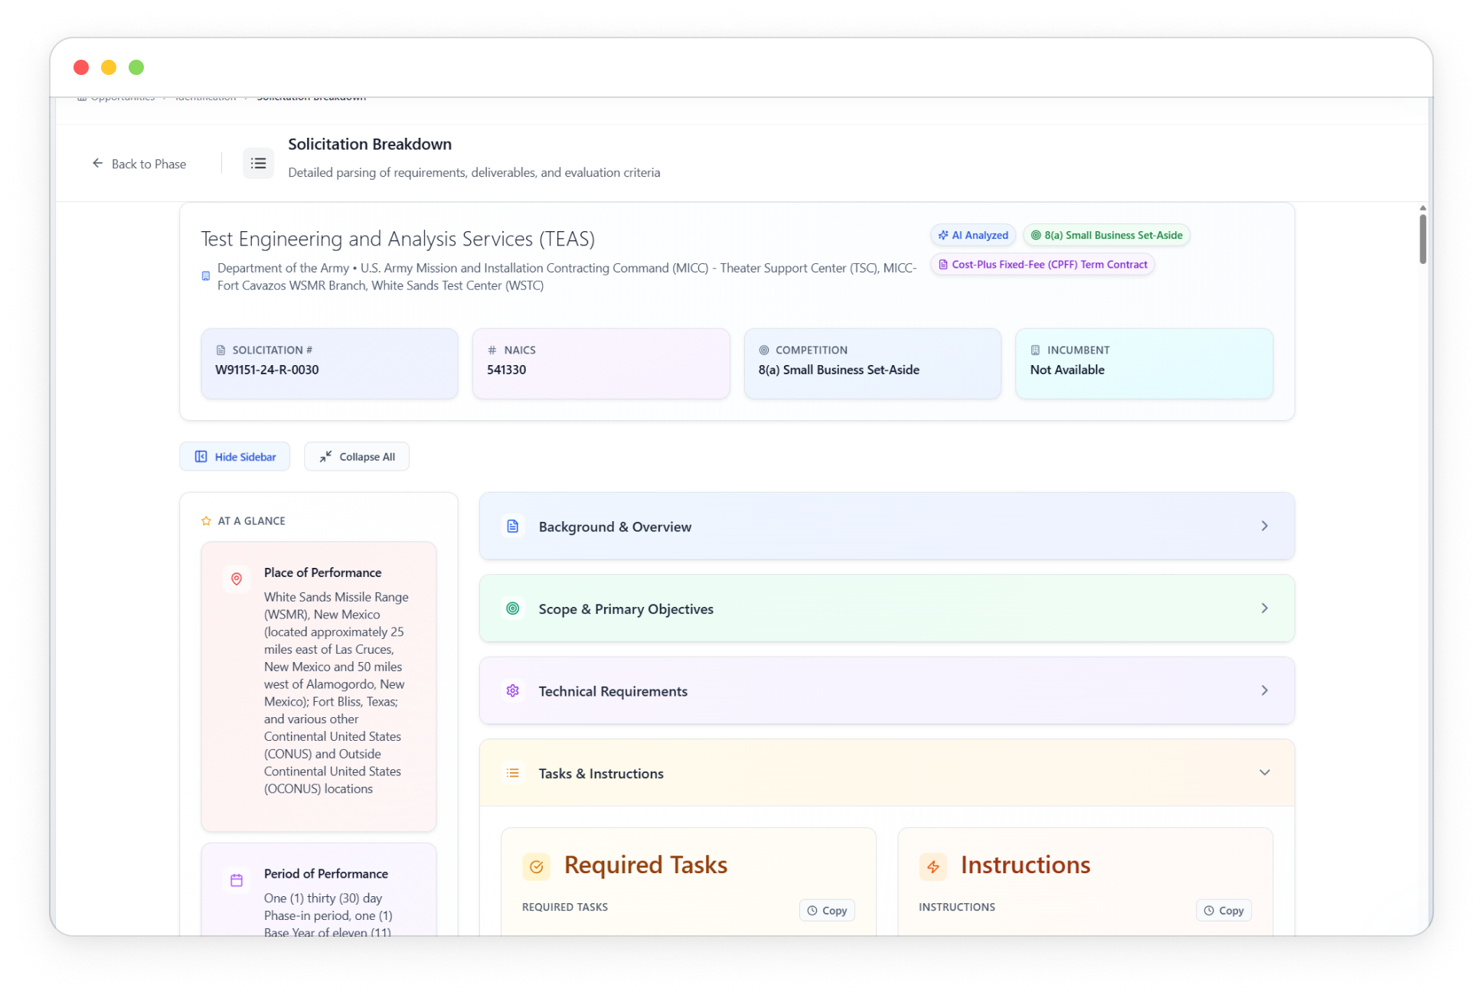Collapse all sections with Collapse All
Viewport: 1483px width, 998px height.
[x=357, y=457]
